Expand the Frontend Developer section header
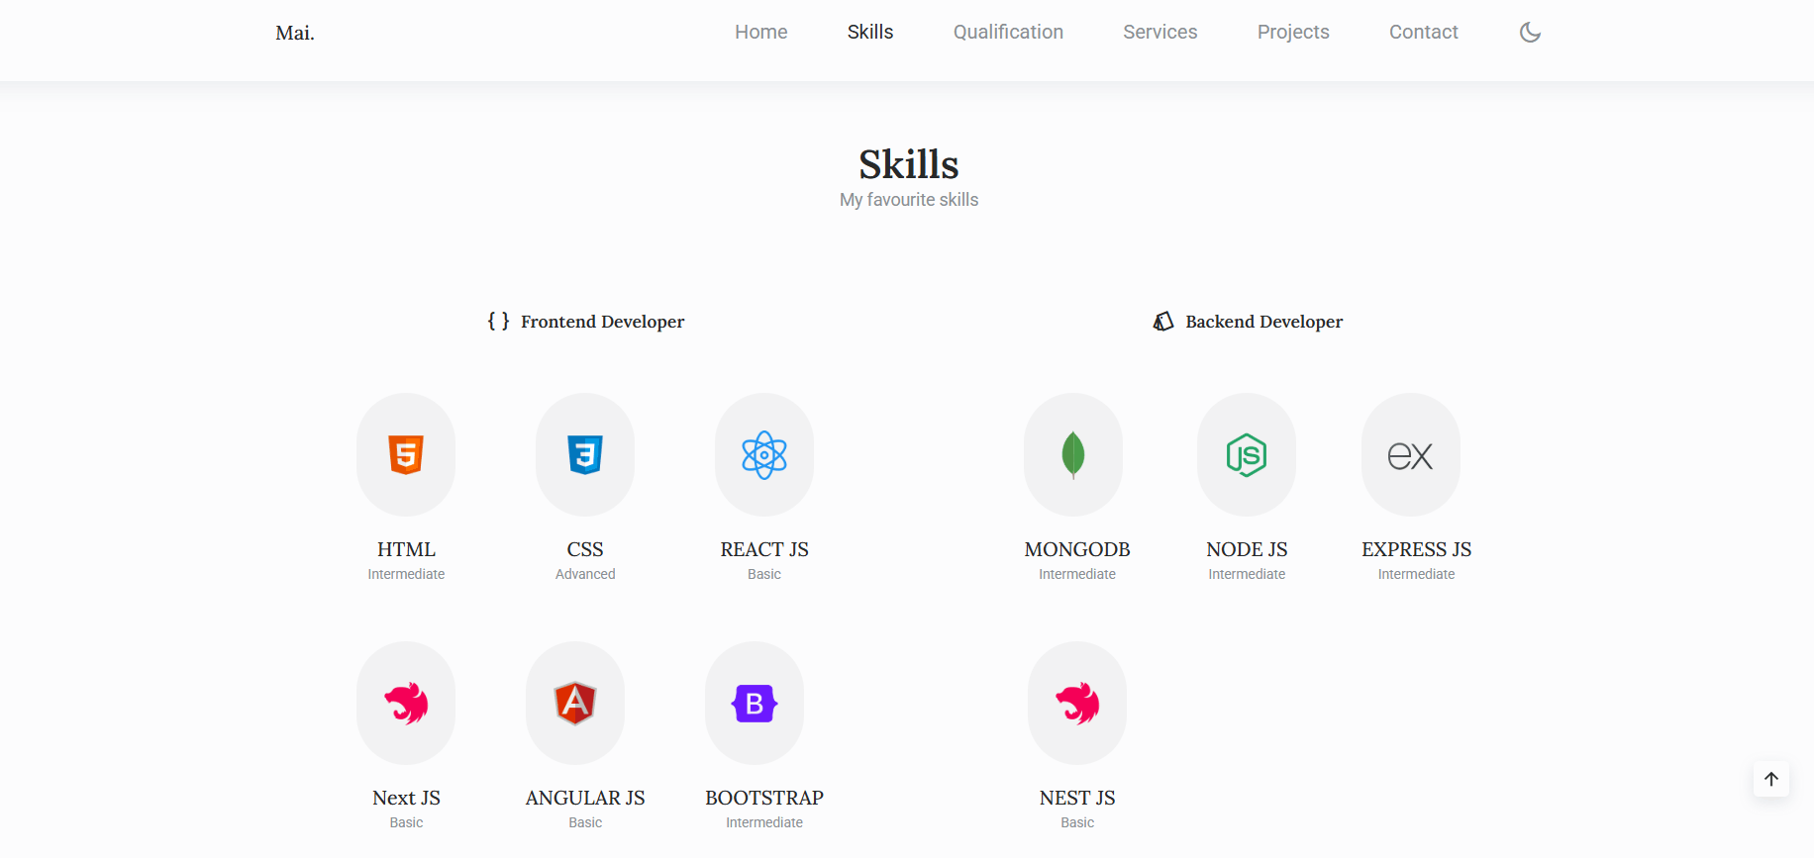This screenshot has height=858, width=1814. [586, 322]
